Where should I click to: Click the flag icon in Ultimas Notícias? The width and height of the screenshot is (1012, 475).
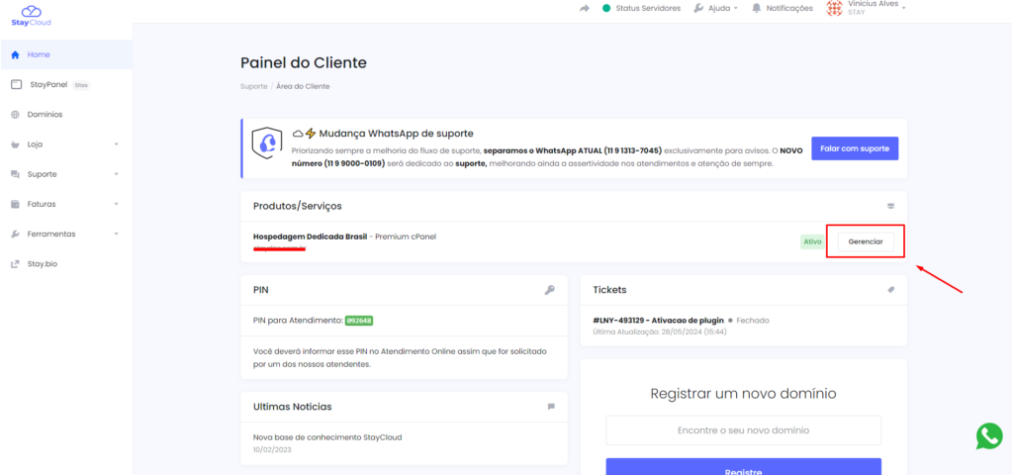point(551,407)
